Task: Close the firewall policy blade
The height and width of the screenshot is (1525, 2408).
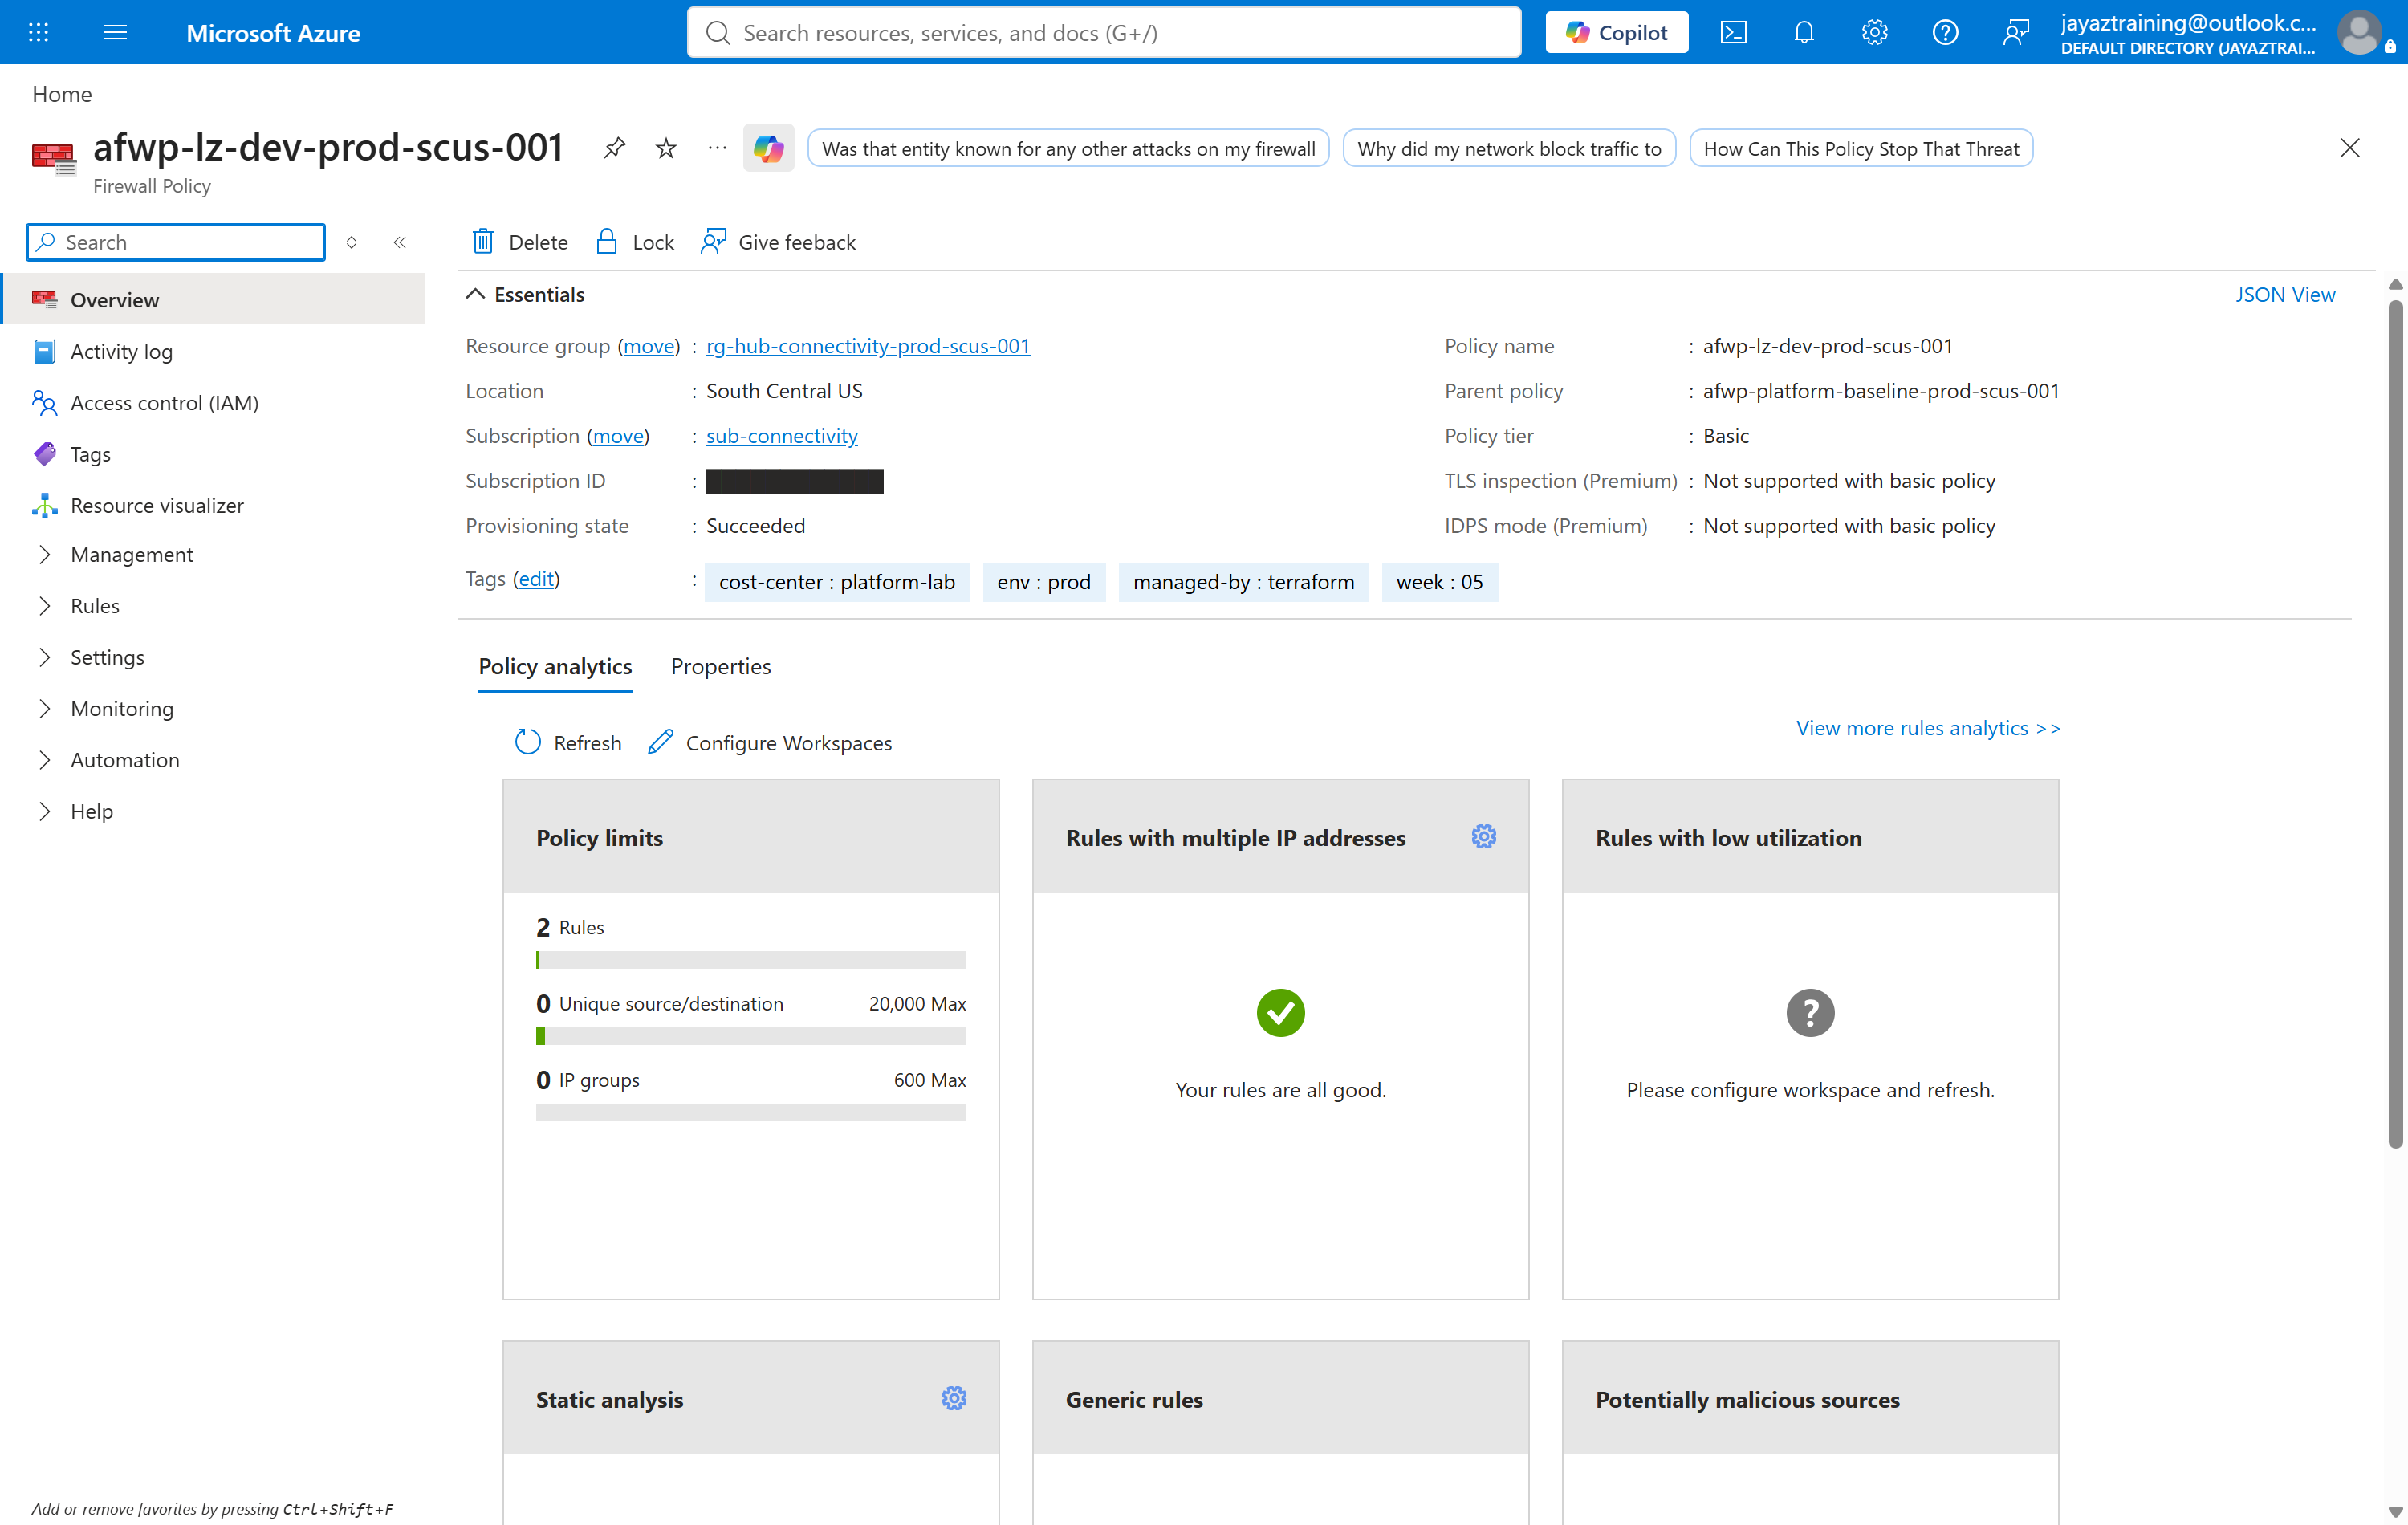Action: (x=2349, y=148)
